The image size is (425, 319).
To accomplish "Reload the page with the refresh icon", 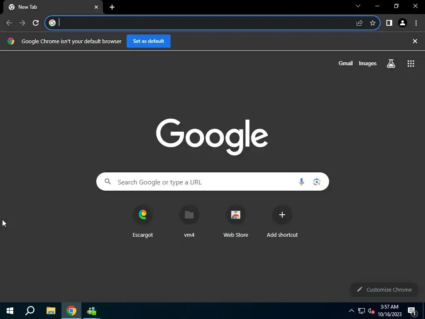I will (x=36, y=23).
